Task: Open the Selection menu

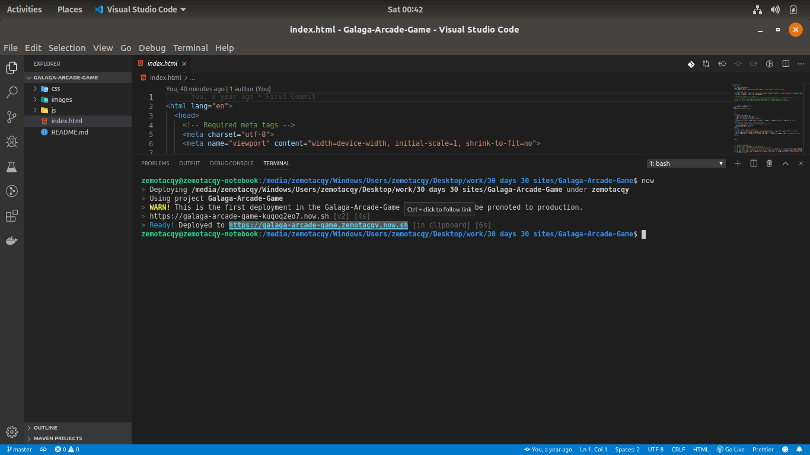Action: click(67, 48)
